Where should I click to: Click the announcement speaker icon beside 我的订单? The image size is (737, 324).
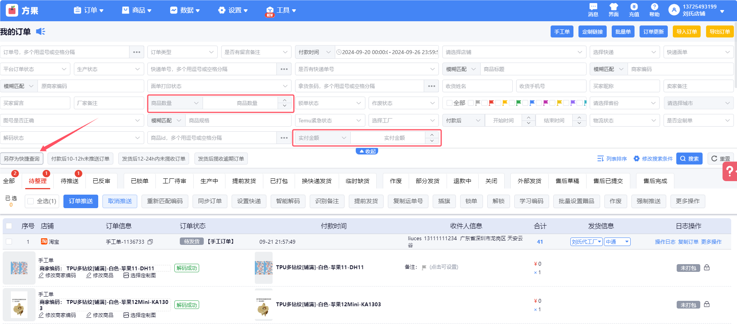pos(41,32)
